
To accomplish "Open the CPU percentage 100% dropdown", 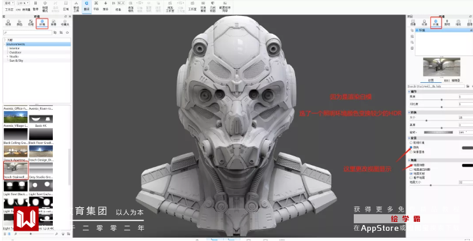I will click(x=23, y=3).
